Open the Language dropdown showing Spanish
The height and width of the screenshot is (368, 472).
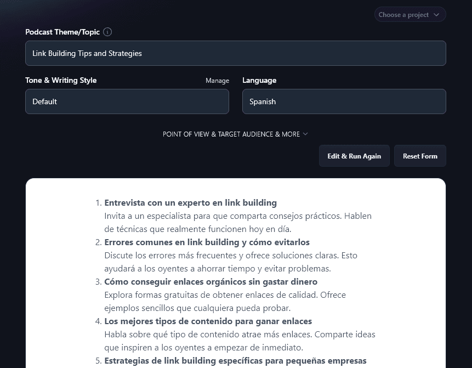point(344,101)
